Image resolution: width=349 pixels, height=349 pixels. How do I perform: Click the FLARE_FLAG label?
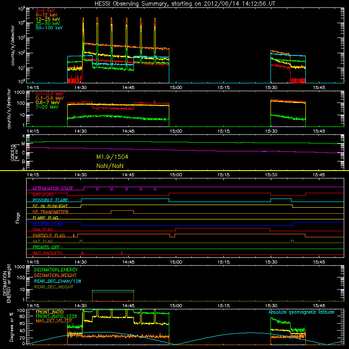pyautogui.click(x=45, y=218)
